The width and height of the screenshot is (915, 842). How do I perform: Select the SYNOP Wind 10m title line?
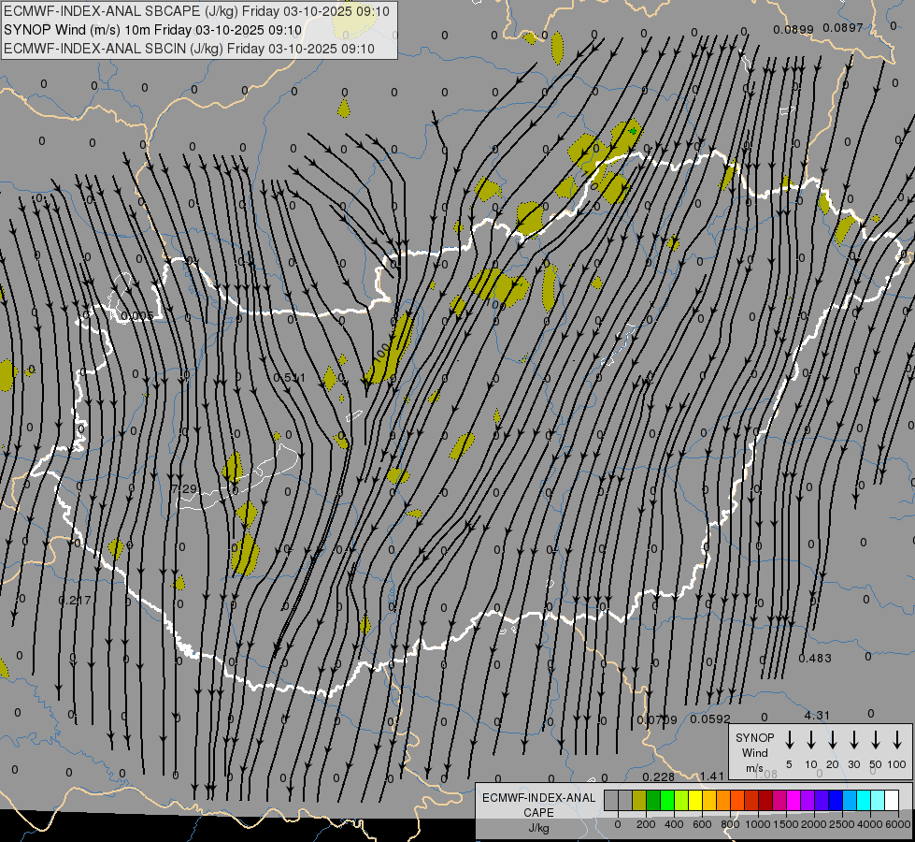click(152, 30)
